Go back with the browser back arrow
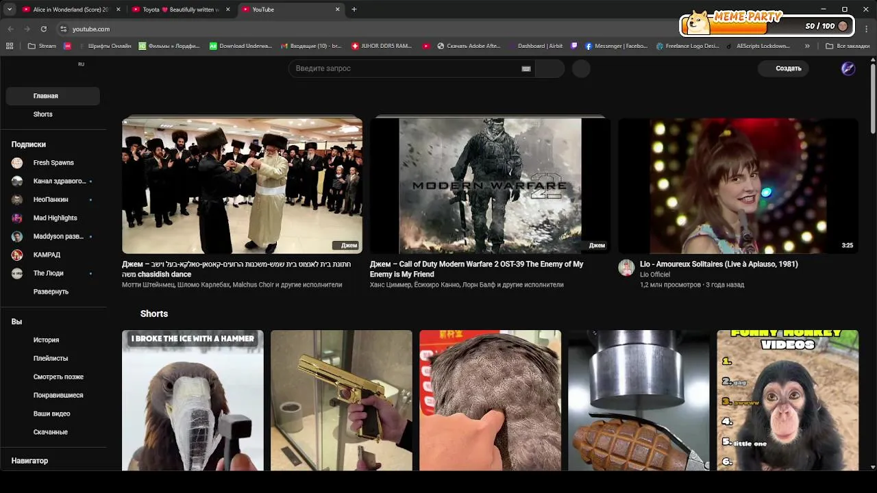877x493 pixels. point(10,29)
